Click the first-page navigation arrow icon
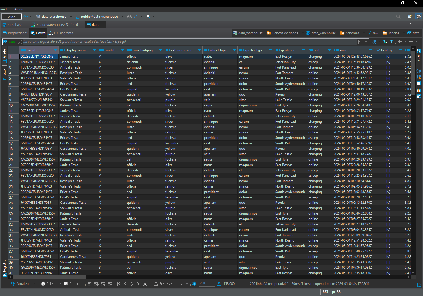423x296 pixels. click(119, 284)
